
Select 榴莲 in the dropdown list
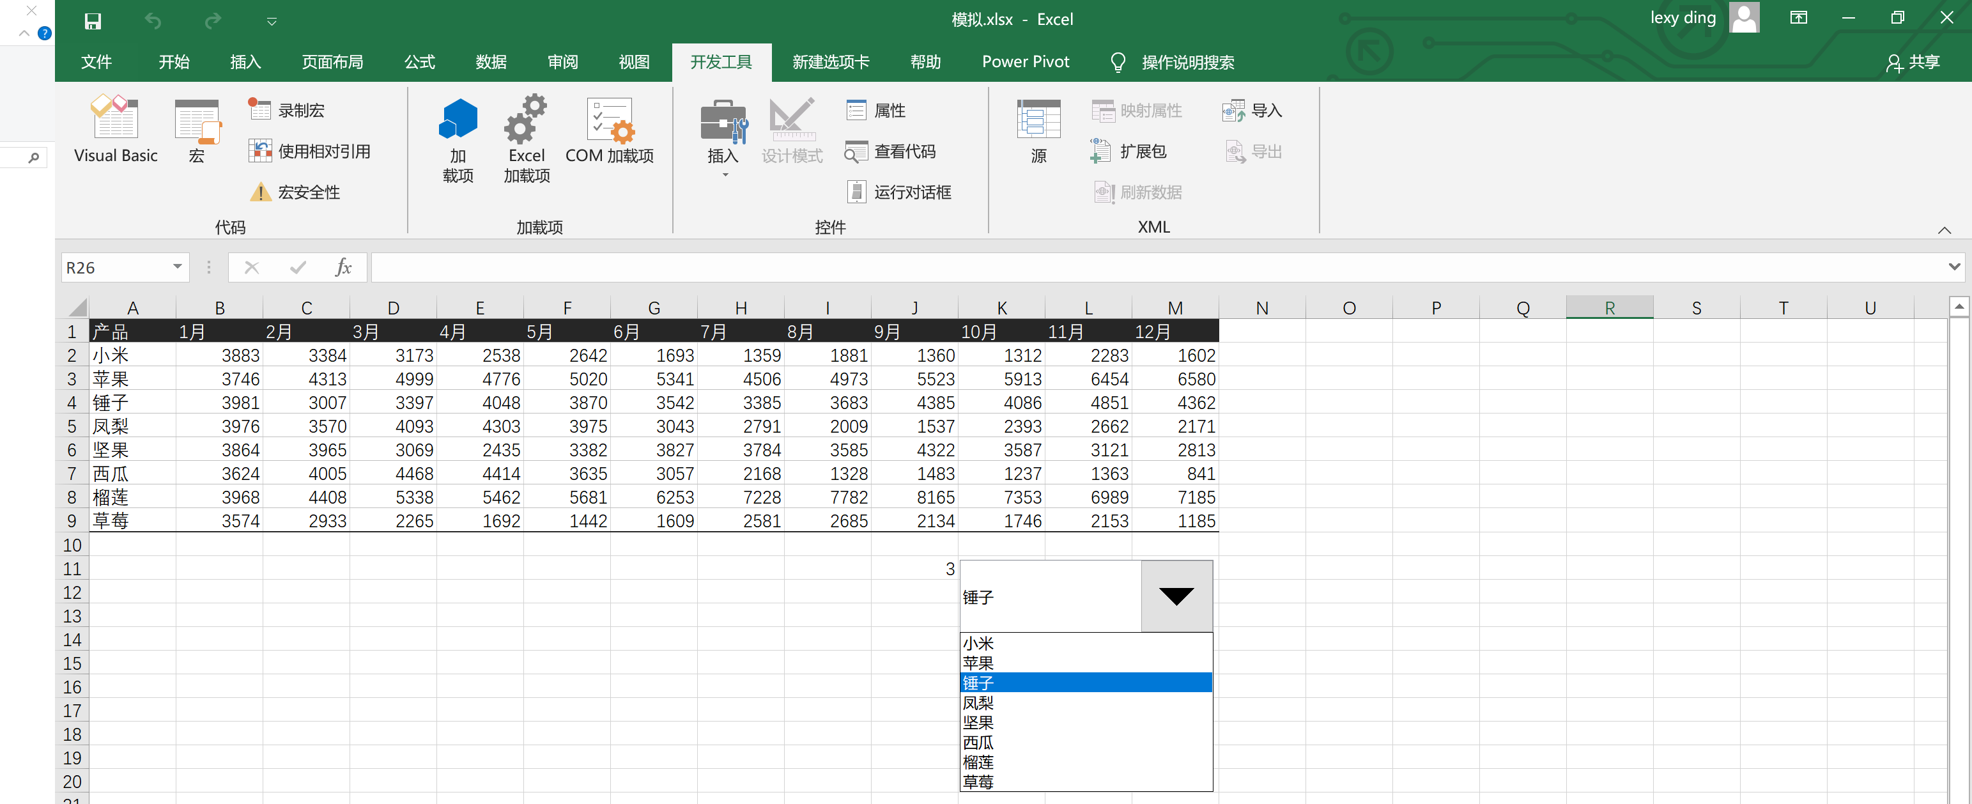point(1086,762)
